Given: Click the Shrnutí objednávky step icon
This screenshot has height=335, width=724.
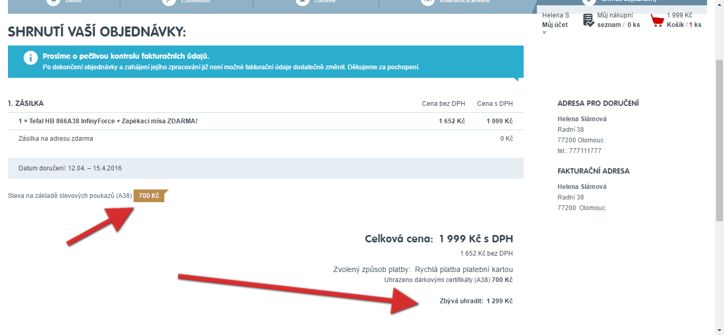Looking at the screenshot, I should tap(589, 2).
